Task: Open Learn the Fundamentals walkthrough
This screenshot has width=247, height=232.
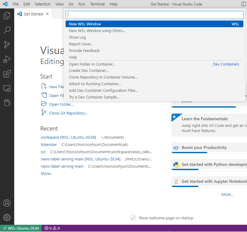Action: pyautogui.click(x=209, y=125)
